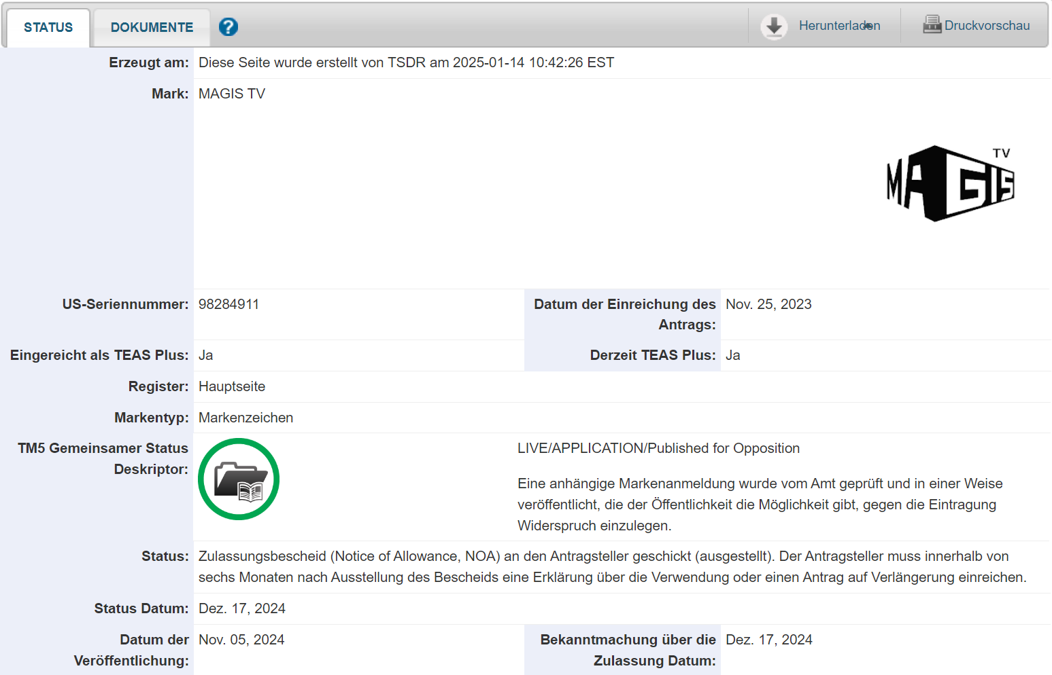Click the US-Seriennummer label
Screen dimensions: 1052x675
point(125,304)
